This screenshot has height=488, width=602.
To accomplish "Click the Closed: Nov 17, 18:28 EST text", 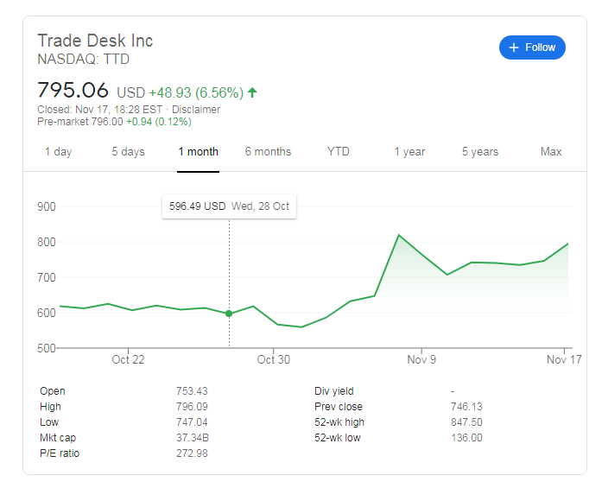I will pyautogui.click(x=100, y=110).
